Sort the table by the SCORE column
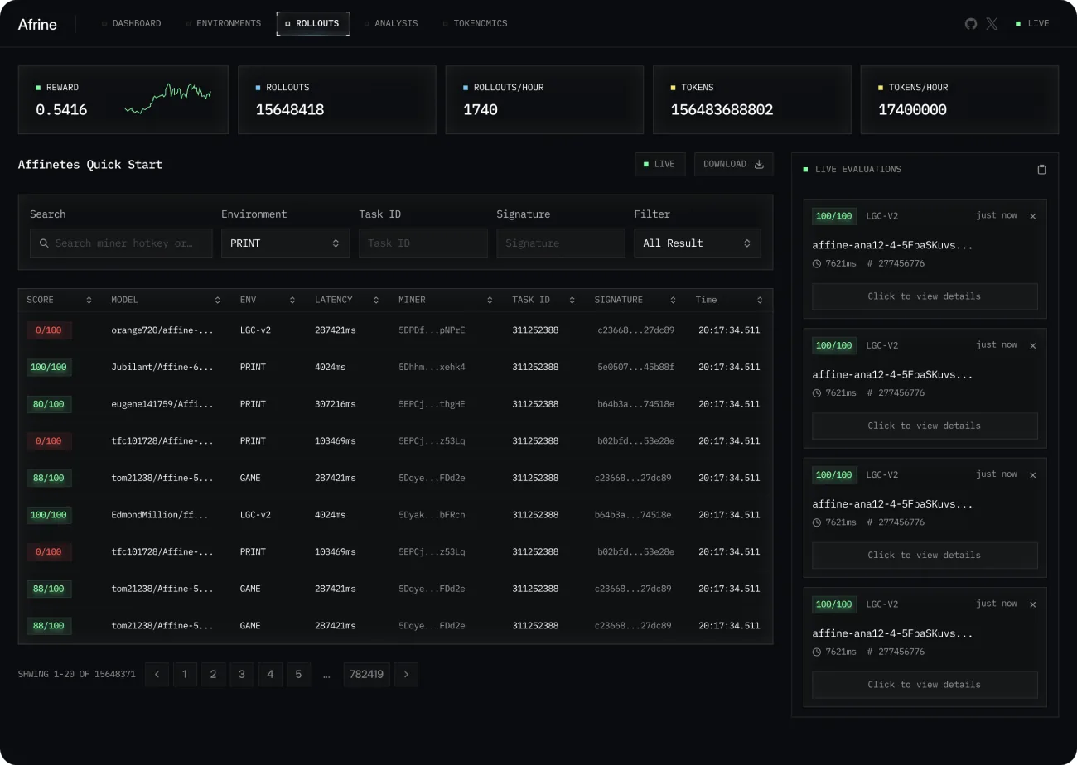 [x=89, y=300]
